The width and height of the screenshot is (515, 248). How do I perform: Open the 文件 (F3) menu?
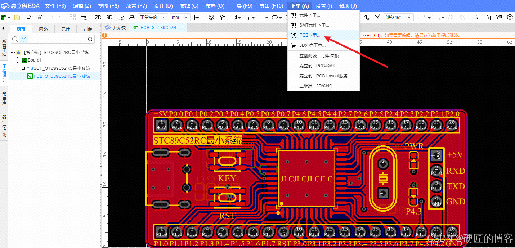pos(55,6)
